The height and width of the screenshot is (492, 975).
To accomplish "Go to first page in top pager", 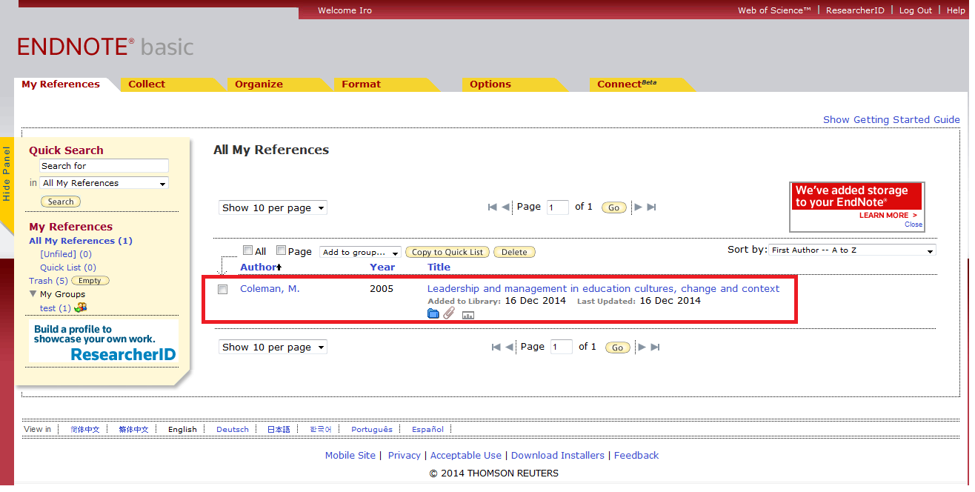I will tap(493, 207).
